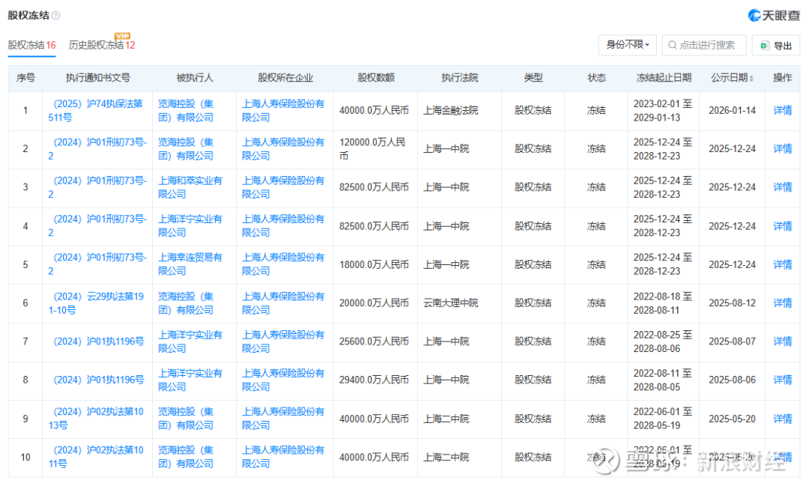This screenshot has height=486, width=809.
Task: Click the 2025-08-12 publication date
Action: pyautogui.click(x=732, y=303)
